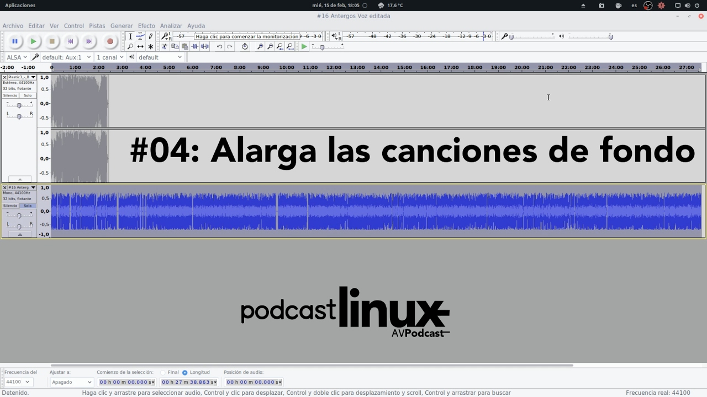Open the 1 canal channels dropdown

[110, 57]
